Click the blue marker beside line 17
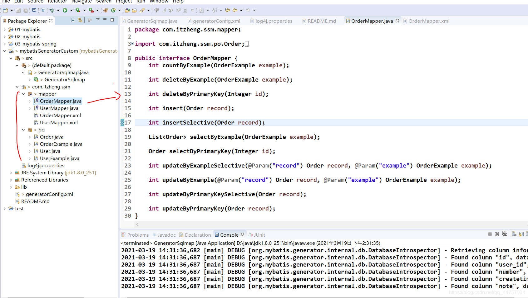This screenshot has height=298, width=528. (x=122, y=123)
